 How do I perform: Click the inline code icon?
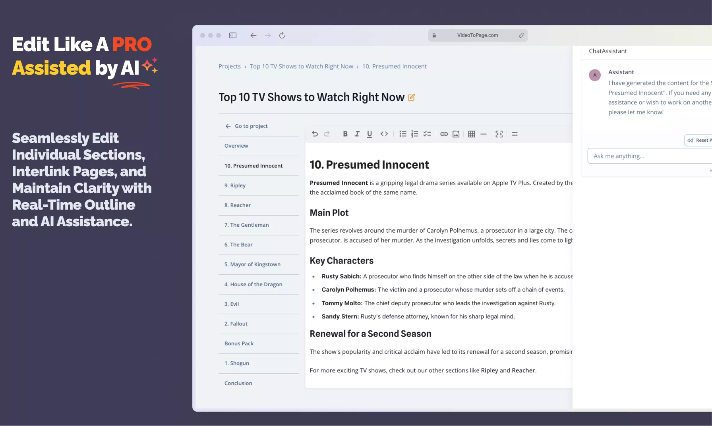pyautogui.click(x=384, y=134)
